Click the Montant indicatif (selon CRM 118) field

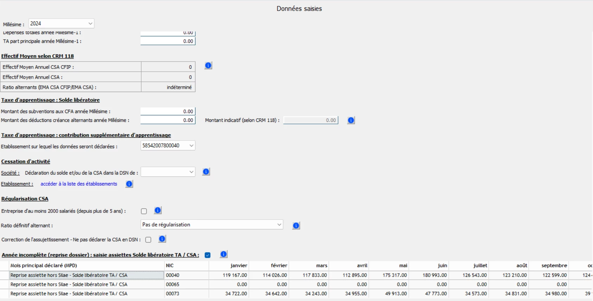pos(311,120)
